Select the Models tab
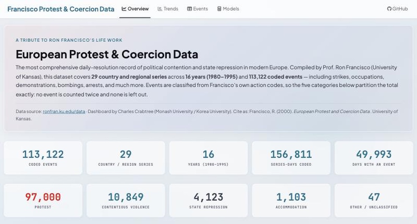This screenshot has width=417, height=224. click(228, 9)
